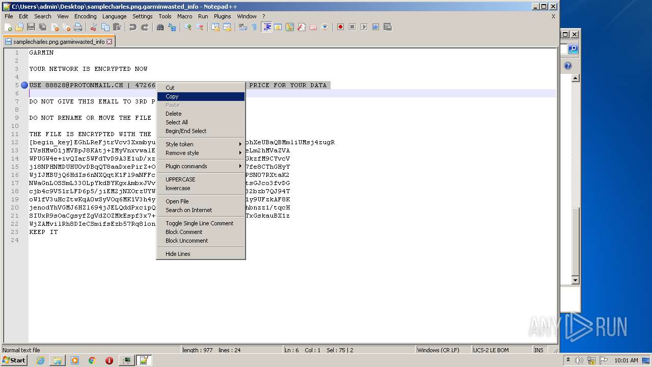Click the Monitoring eye toolbar icon
The height and width of the screenshot is (367, 652).
coord(325,27)
